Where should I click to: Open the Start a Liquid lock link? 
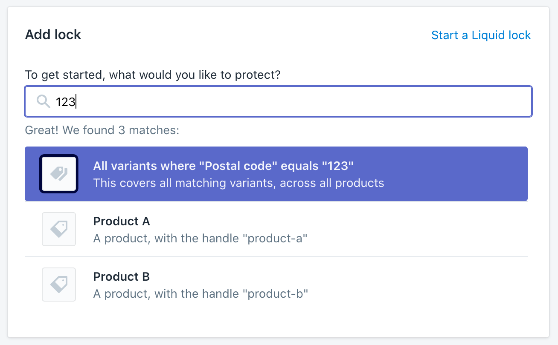pyautogui.click(x=481, y=35)
